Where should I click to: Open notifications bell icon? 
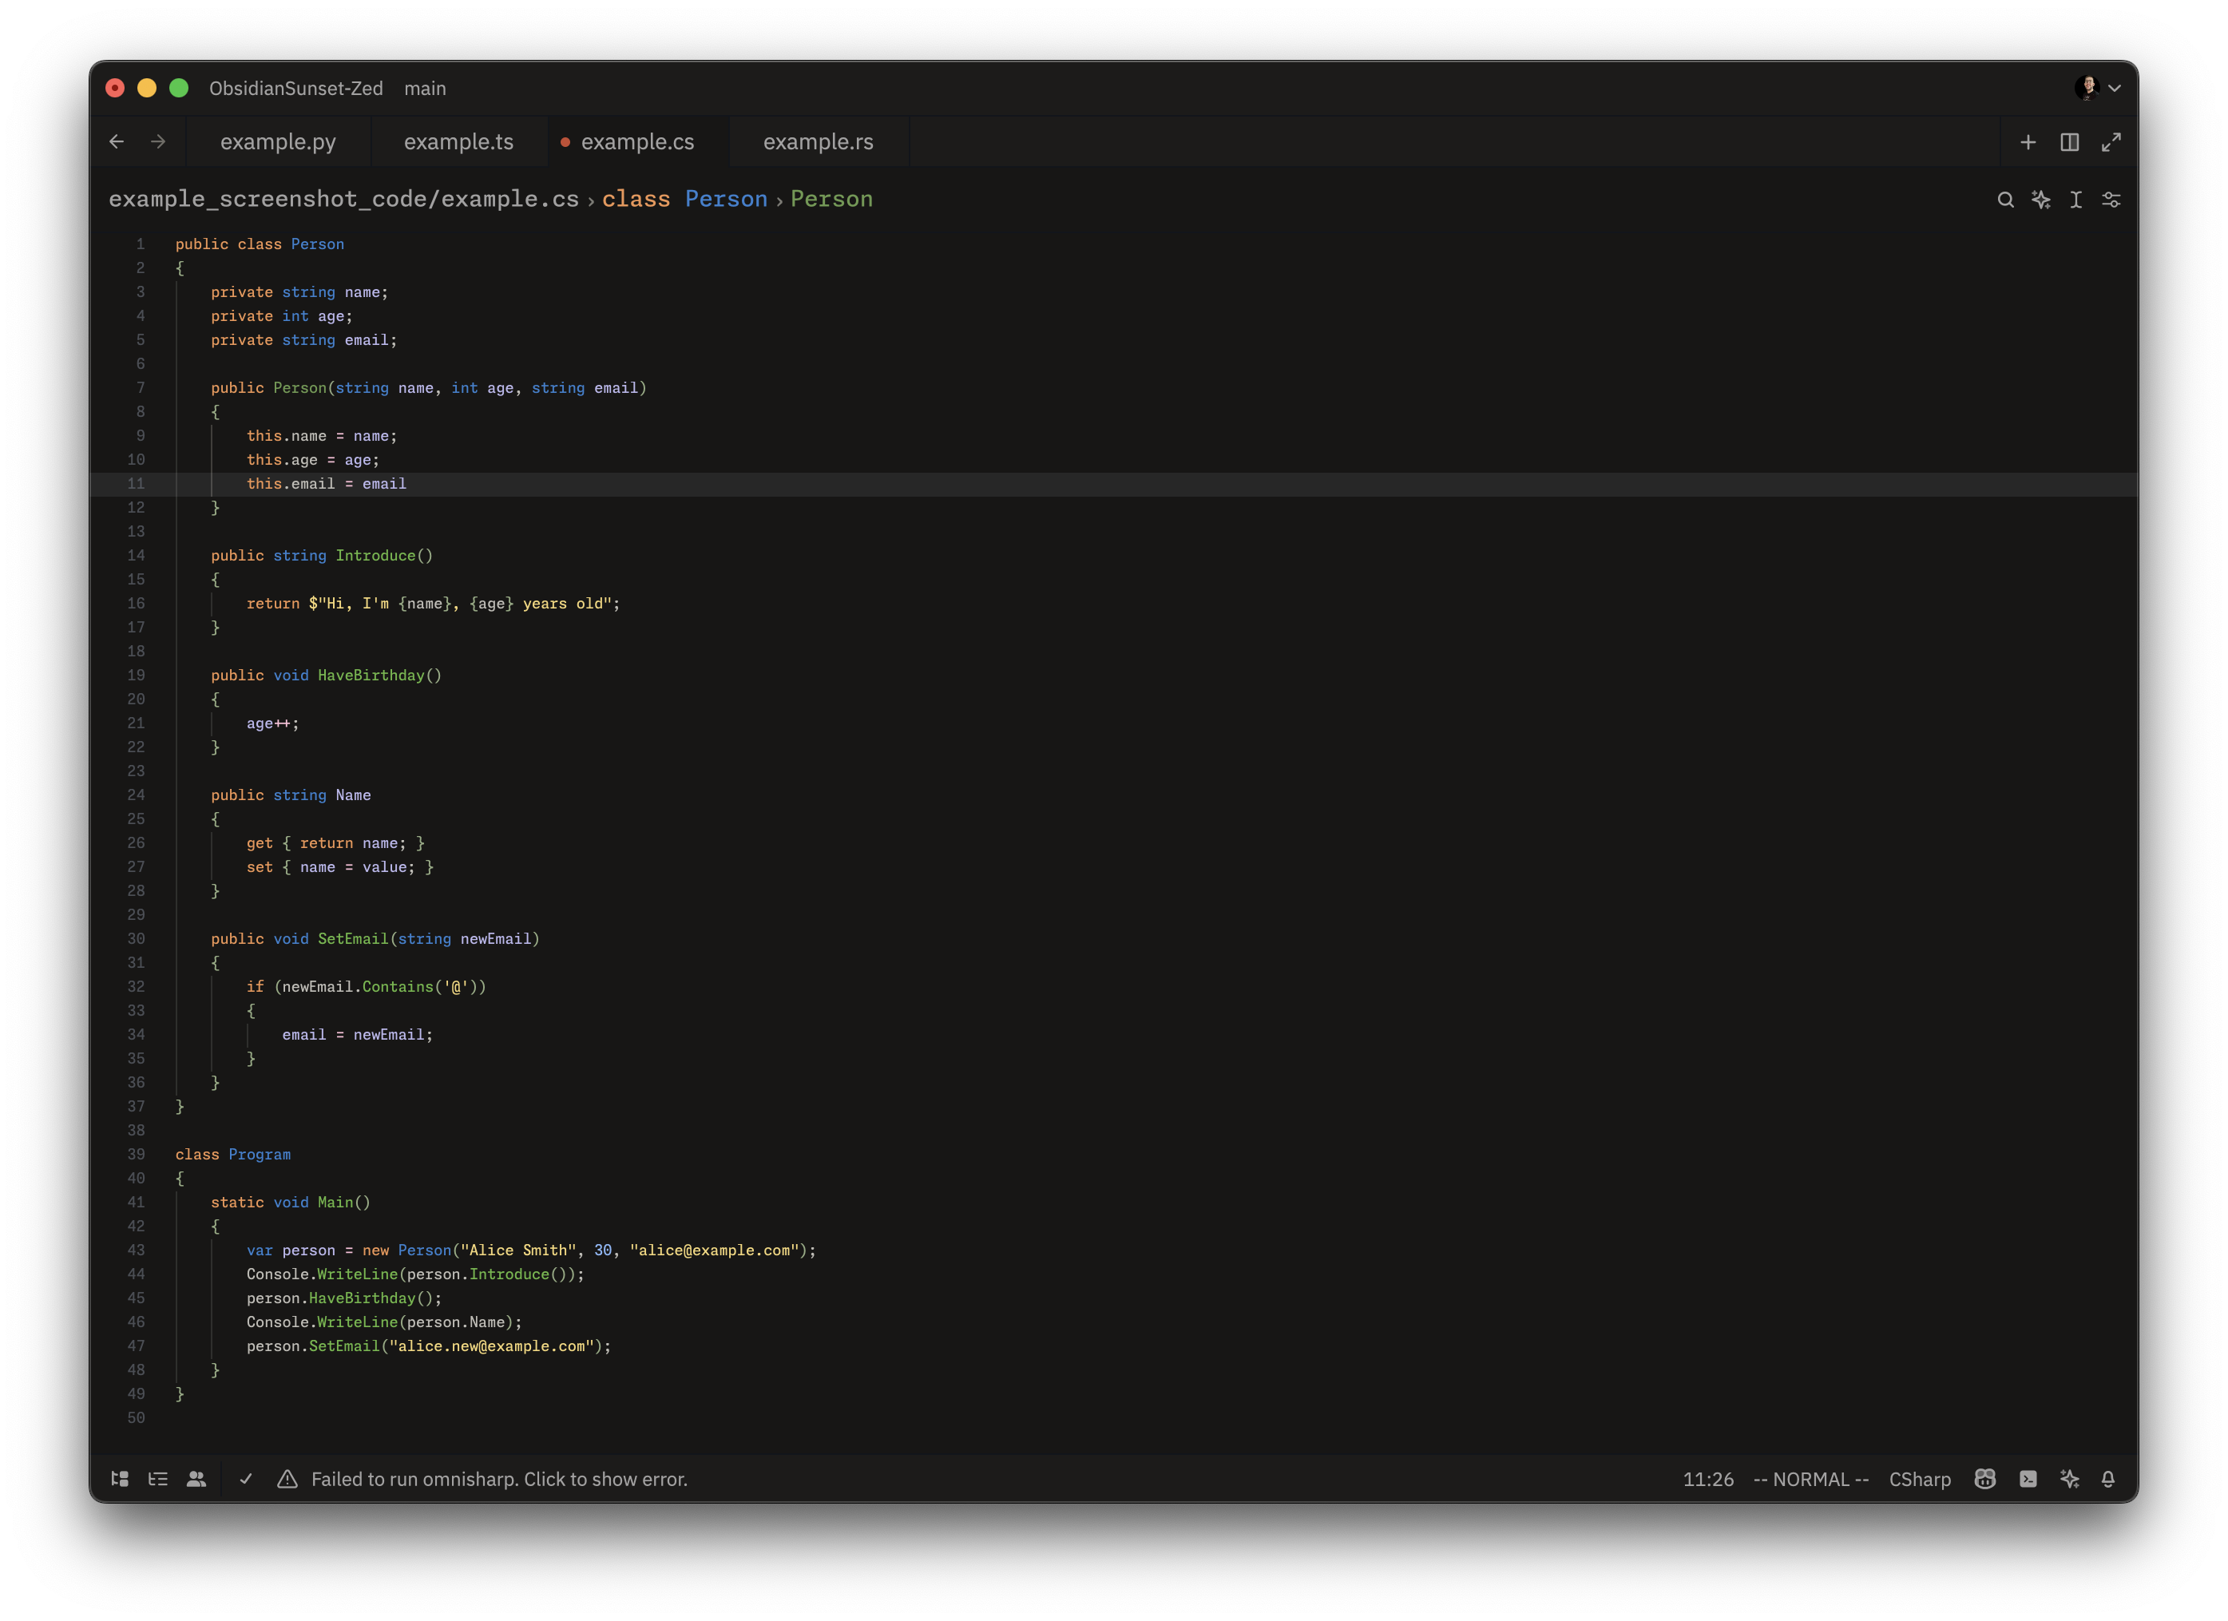pos(2107,1479)
